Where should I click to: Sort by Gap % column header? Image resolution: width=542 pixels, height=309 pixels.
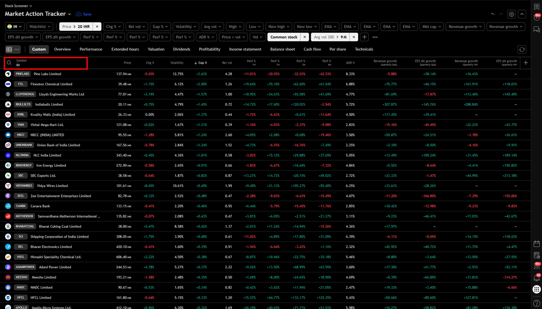201,63
